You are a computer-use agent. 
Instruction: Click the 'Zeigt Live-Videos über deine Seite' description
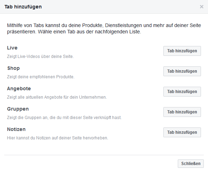click(x=40, y=57)
